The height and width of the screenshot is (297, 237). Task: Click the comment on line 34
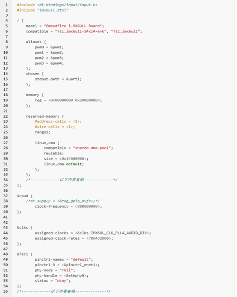point(71,180)
